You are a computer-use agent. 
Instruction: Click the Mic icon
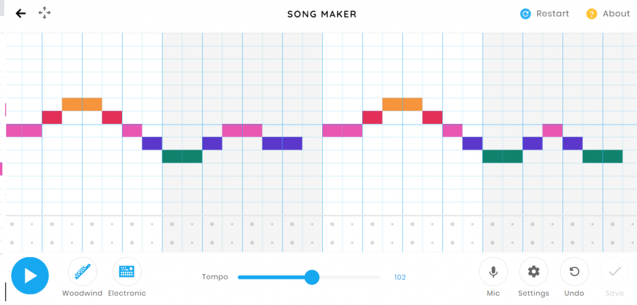tap(493, 271)
